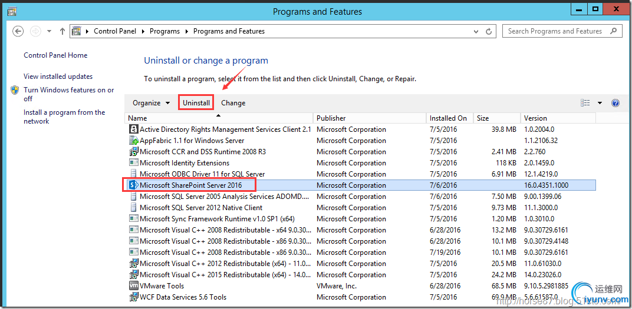
Task: Expand the view options dropdown arrow
Action: 600,103
